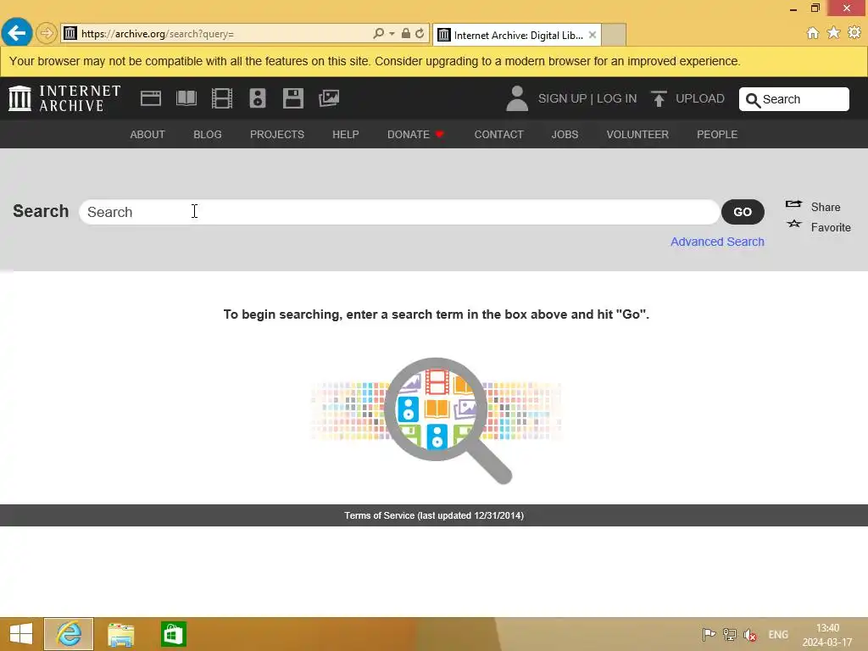
Task: Click the Favorite star icon
Action: coord(793,224)
